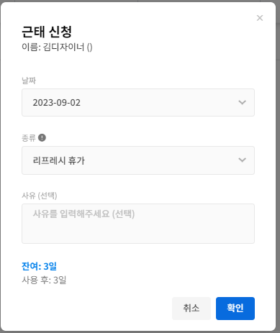Click the 이름: 김디자이너 name line
The image size is (280, 333).
click(57, 47)
